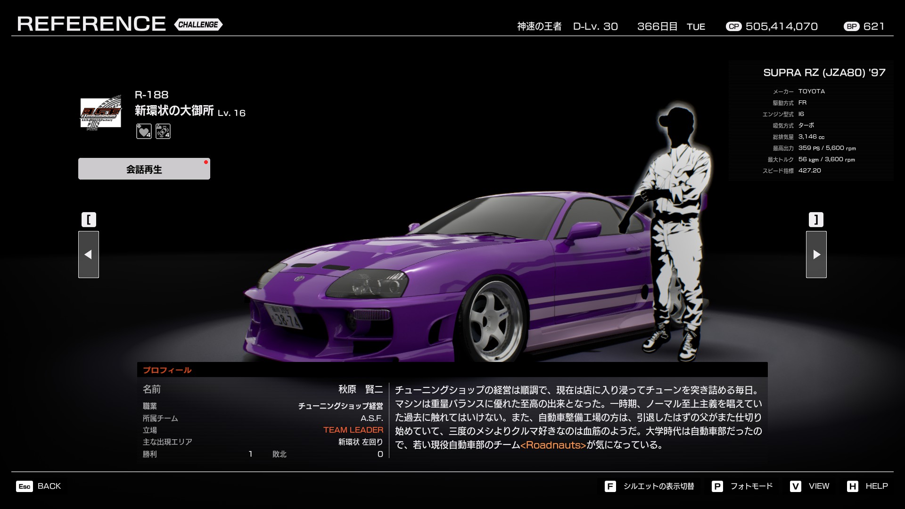Click the CHALLENGE mode tag
Image resolution: width=905 pixels, height=509 pixels.
pos(198,25)
